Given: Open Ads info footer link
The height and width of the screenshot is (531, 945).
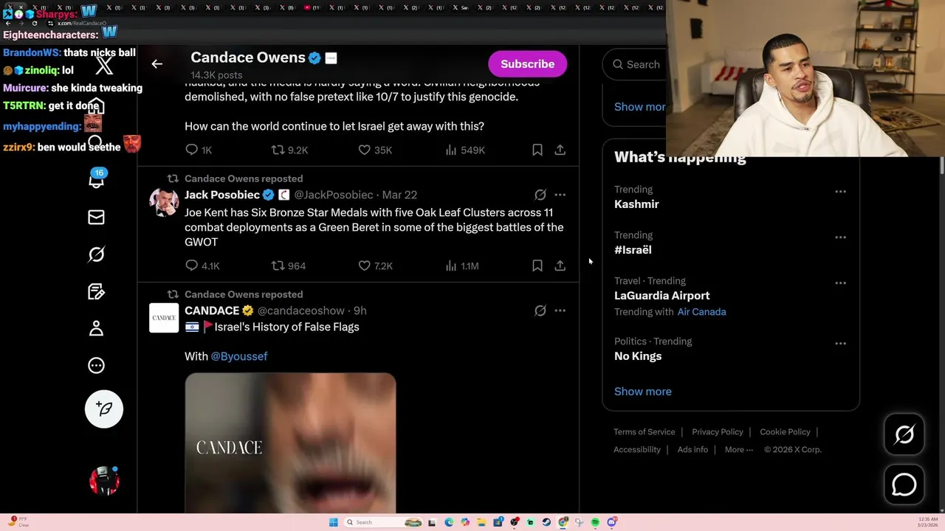Looking at the screenshot, I should pos(693,450).
